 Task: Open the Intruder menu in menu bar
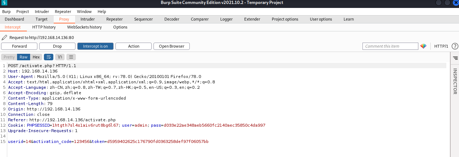pyautogui.click(x=42, y=12)
